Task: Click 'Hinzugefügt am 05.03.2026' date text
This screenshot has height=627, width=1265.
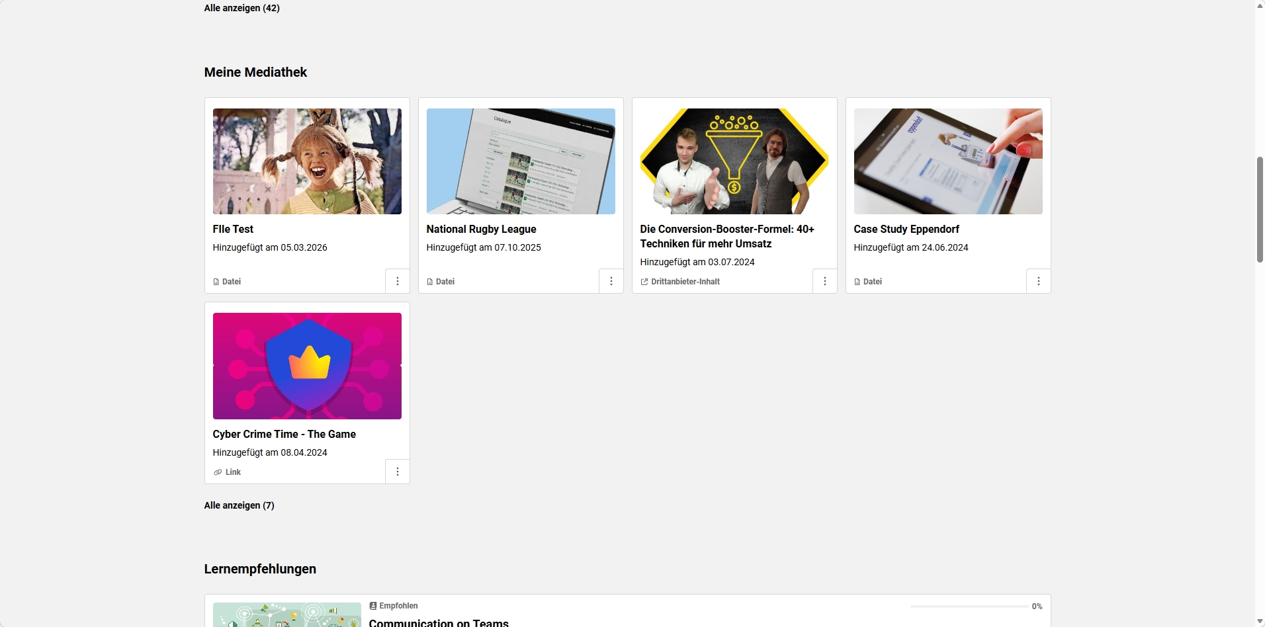Action: click(x=270, y=247)
